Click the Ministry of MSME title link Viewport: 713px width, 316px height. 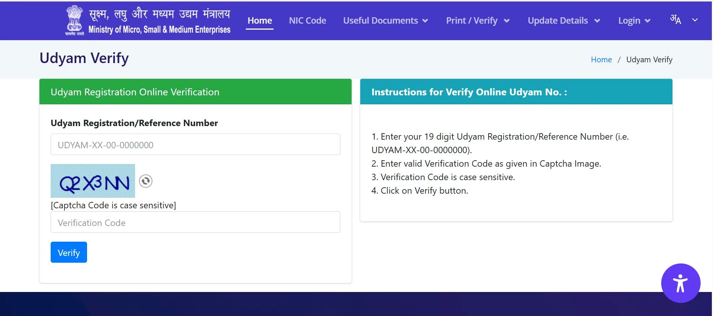pos(159,21)
